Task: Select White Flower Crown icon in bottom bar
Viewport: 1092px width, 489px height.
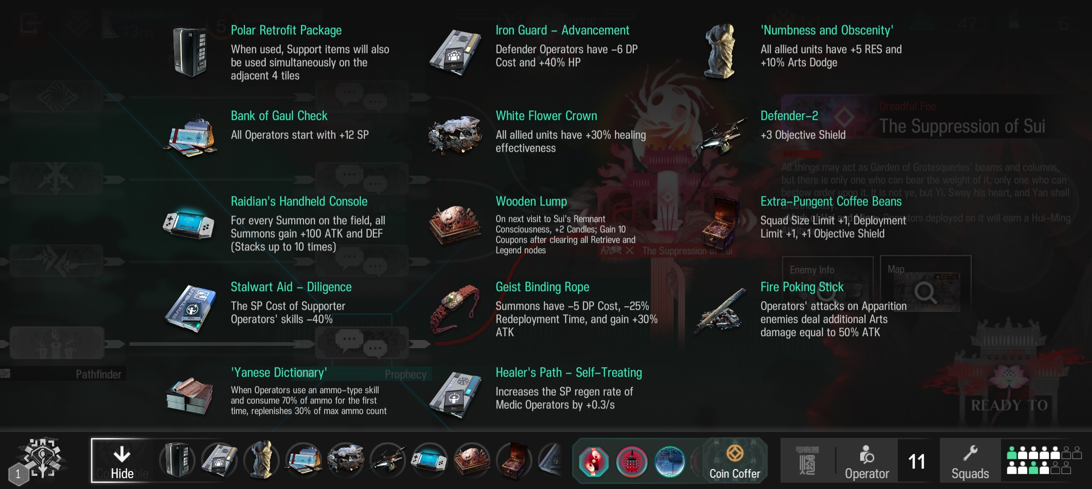Action: pos(346,460)
